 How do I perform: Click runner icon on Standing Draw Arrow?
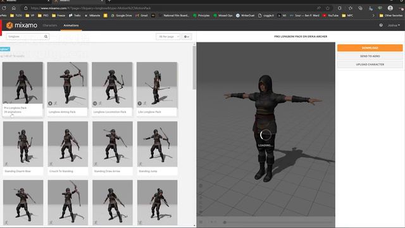(x=96, y=164)
